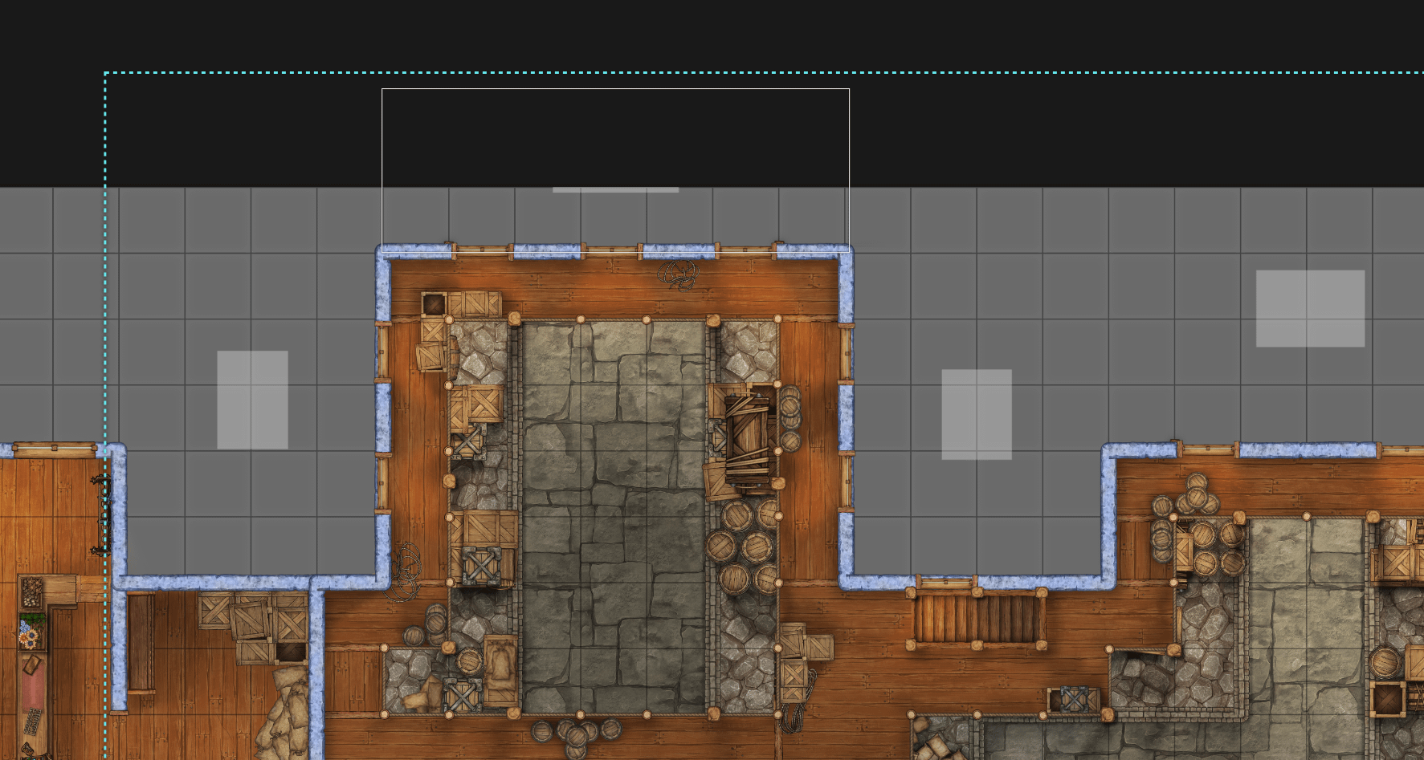
Task: Click the metal-banded crate at bottom right
Action: pos(1074,699)
